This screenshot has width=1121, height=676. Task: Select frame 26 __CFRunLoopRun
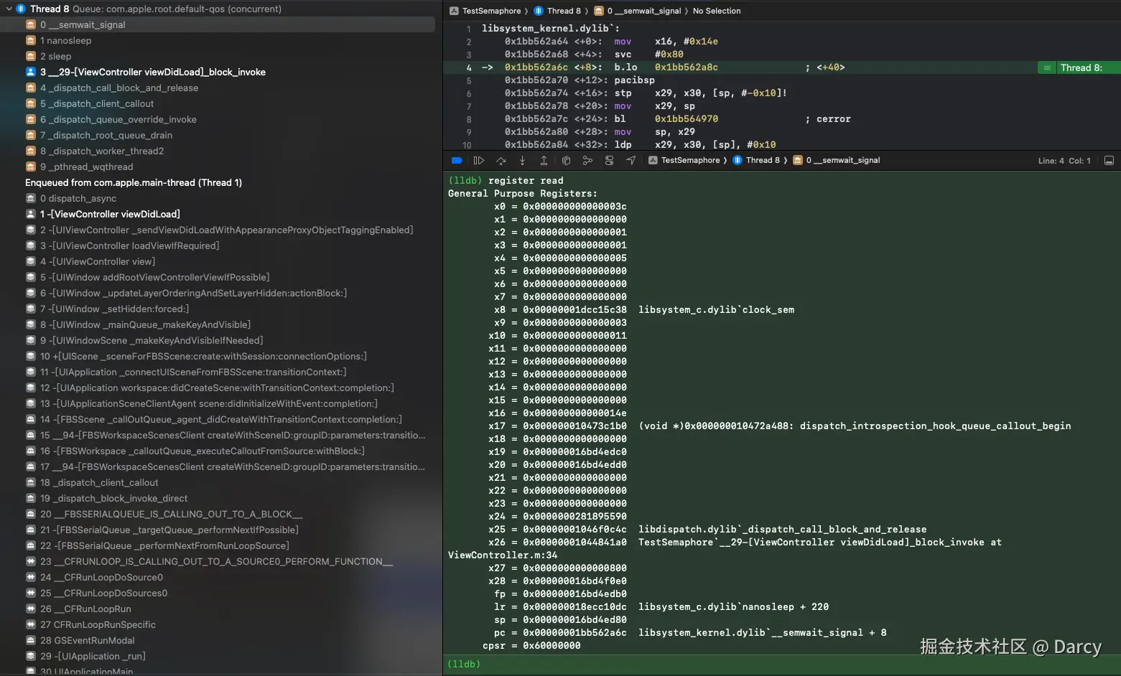218,609
